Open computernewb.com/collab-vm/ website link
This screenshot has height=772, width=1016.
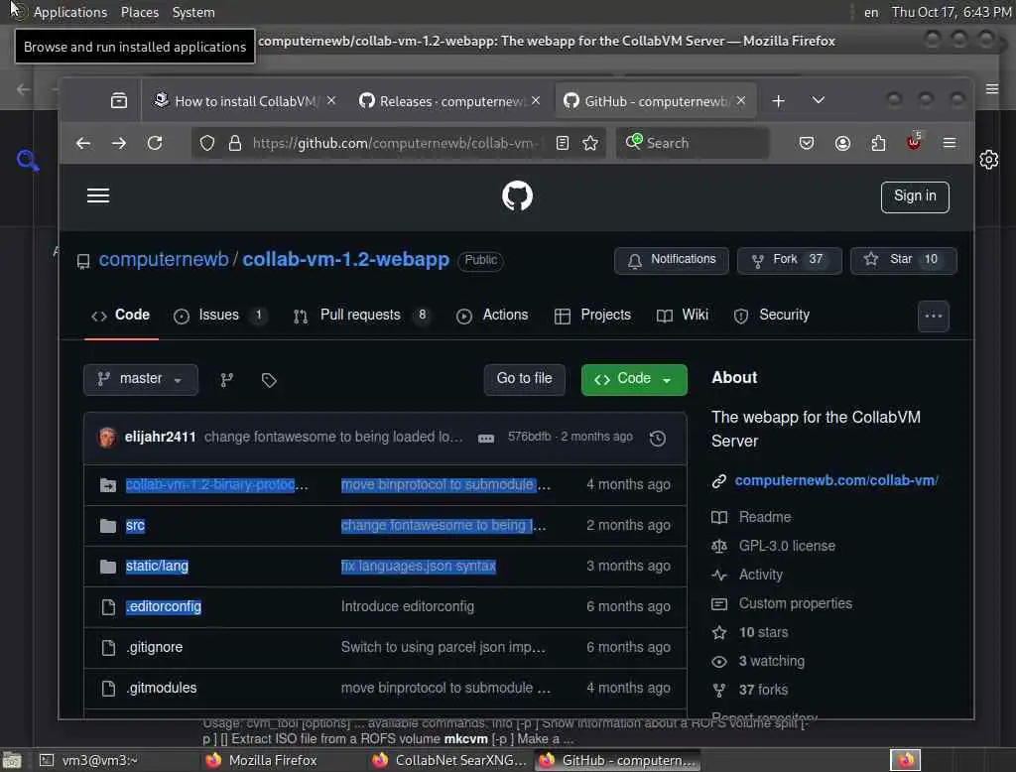tap(835, 480)
